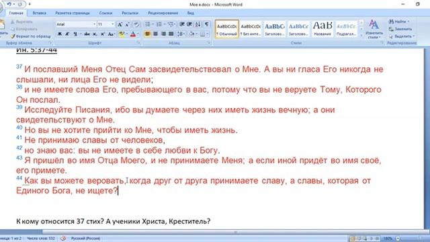Open the font size 11 dropdown

tap(112, 24)
